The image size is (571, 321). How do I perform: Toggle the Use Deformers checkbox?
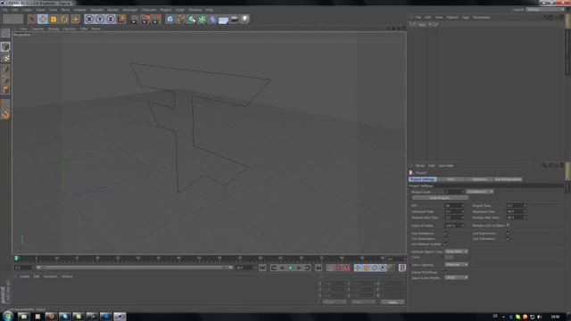(x=508, y=239)
